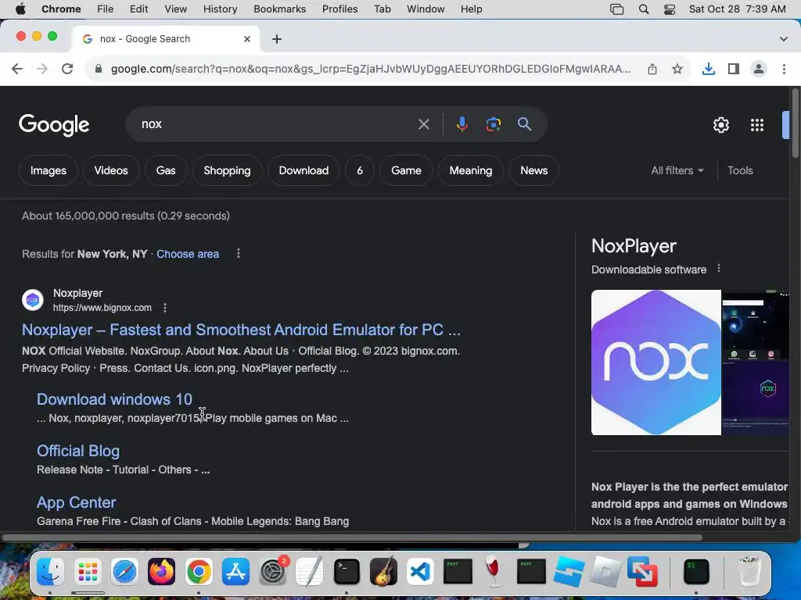The width and height of the screenshot is (801, 600).
Task: Open the Official Blog sitelink
Action: pyautogui.click(x=78, y=451)
